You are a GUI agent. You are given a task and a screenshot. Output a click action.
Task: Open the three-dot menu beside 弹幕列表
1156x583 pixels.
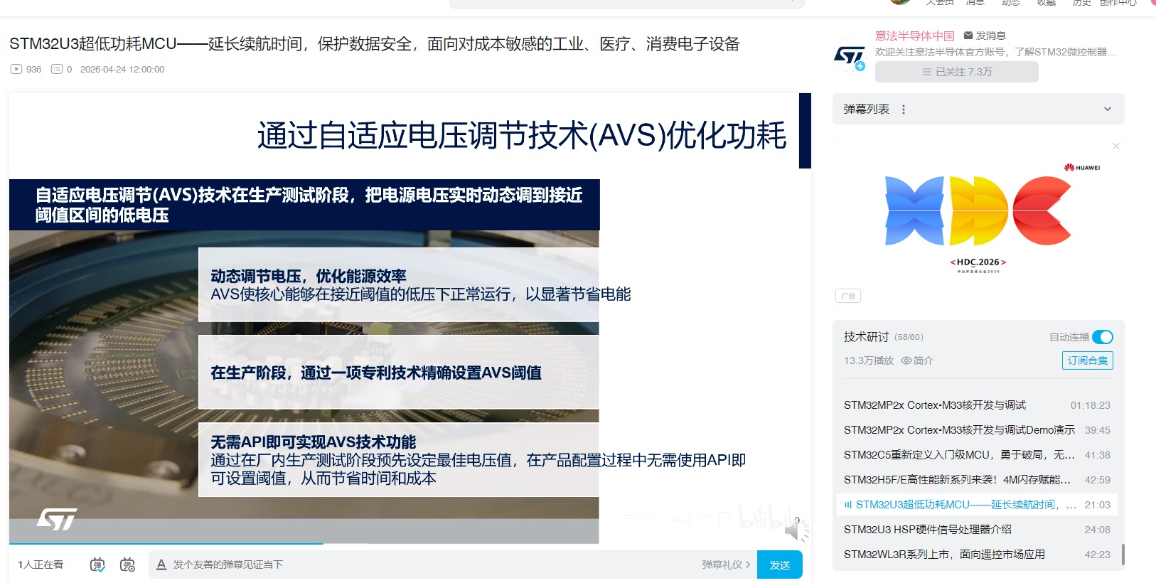[x=904, y=109]
